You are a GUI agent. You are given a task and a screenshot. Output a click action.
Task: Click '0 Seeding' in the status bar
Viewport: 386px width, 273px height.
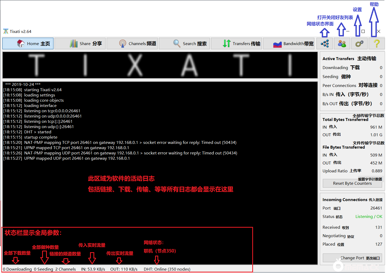click(43, 269)
